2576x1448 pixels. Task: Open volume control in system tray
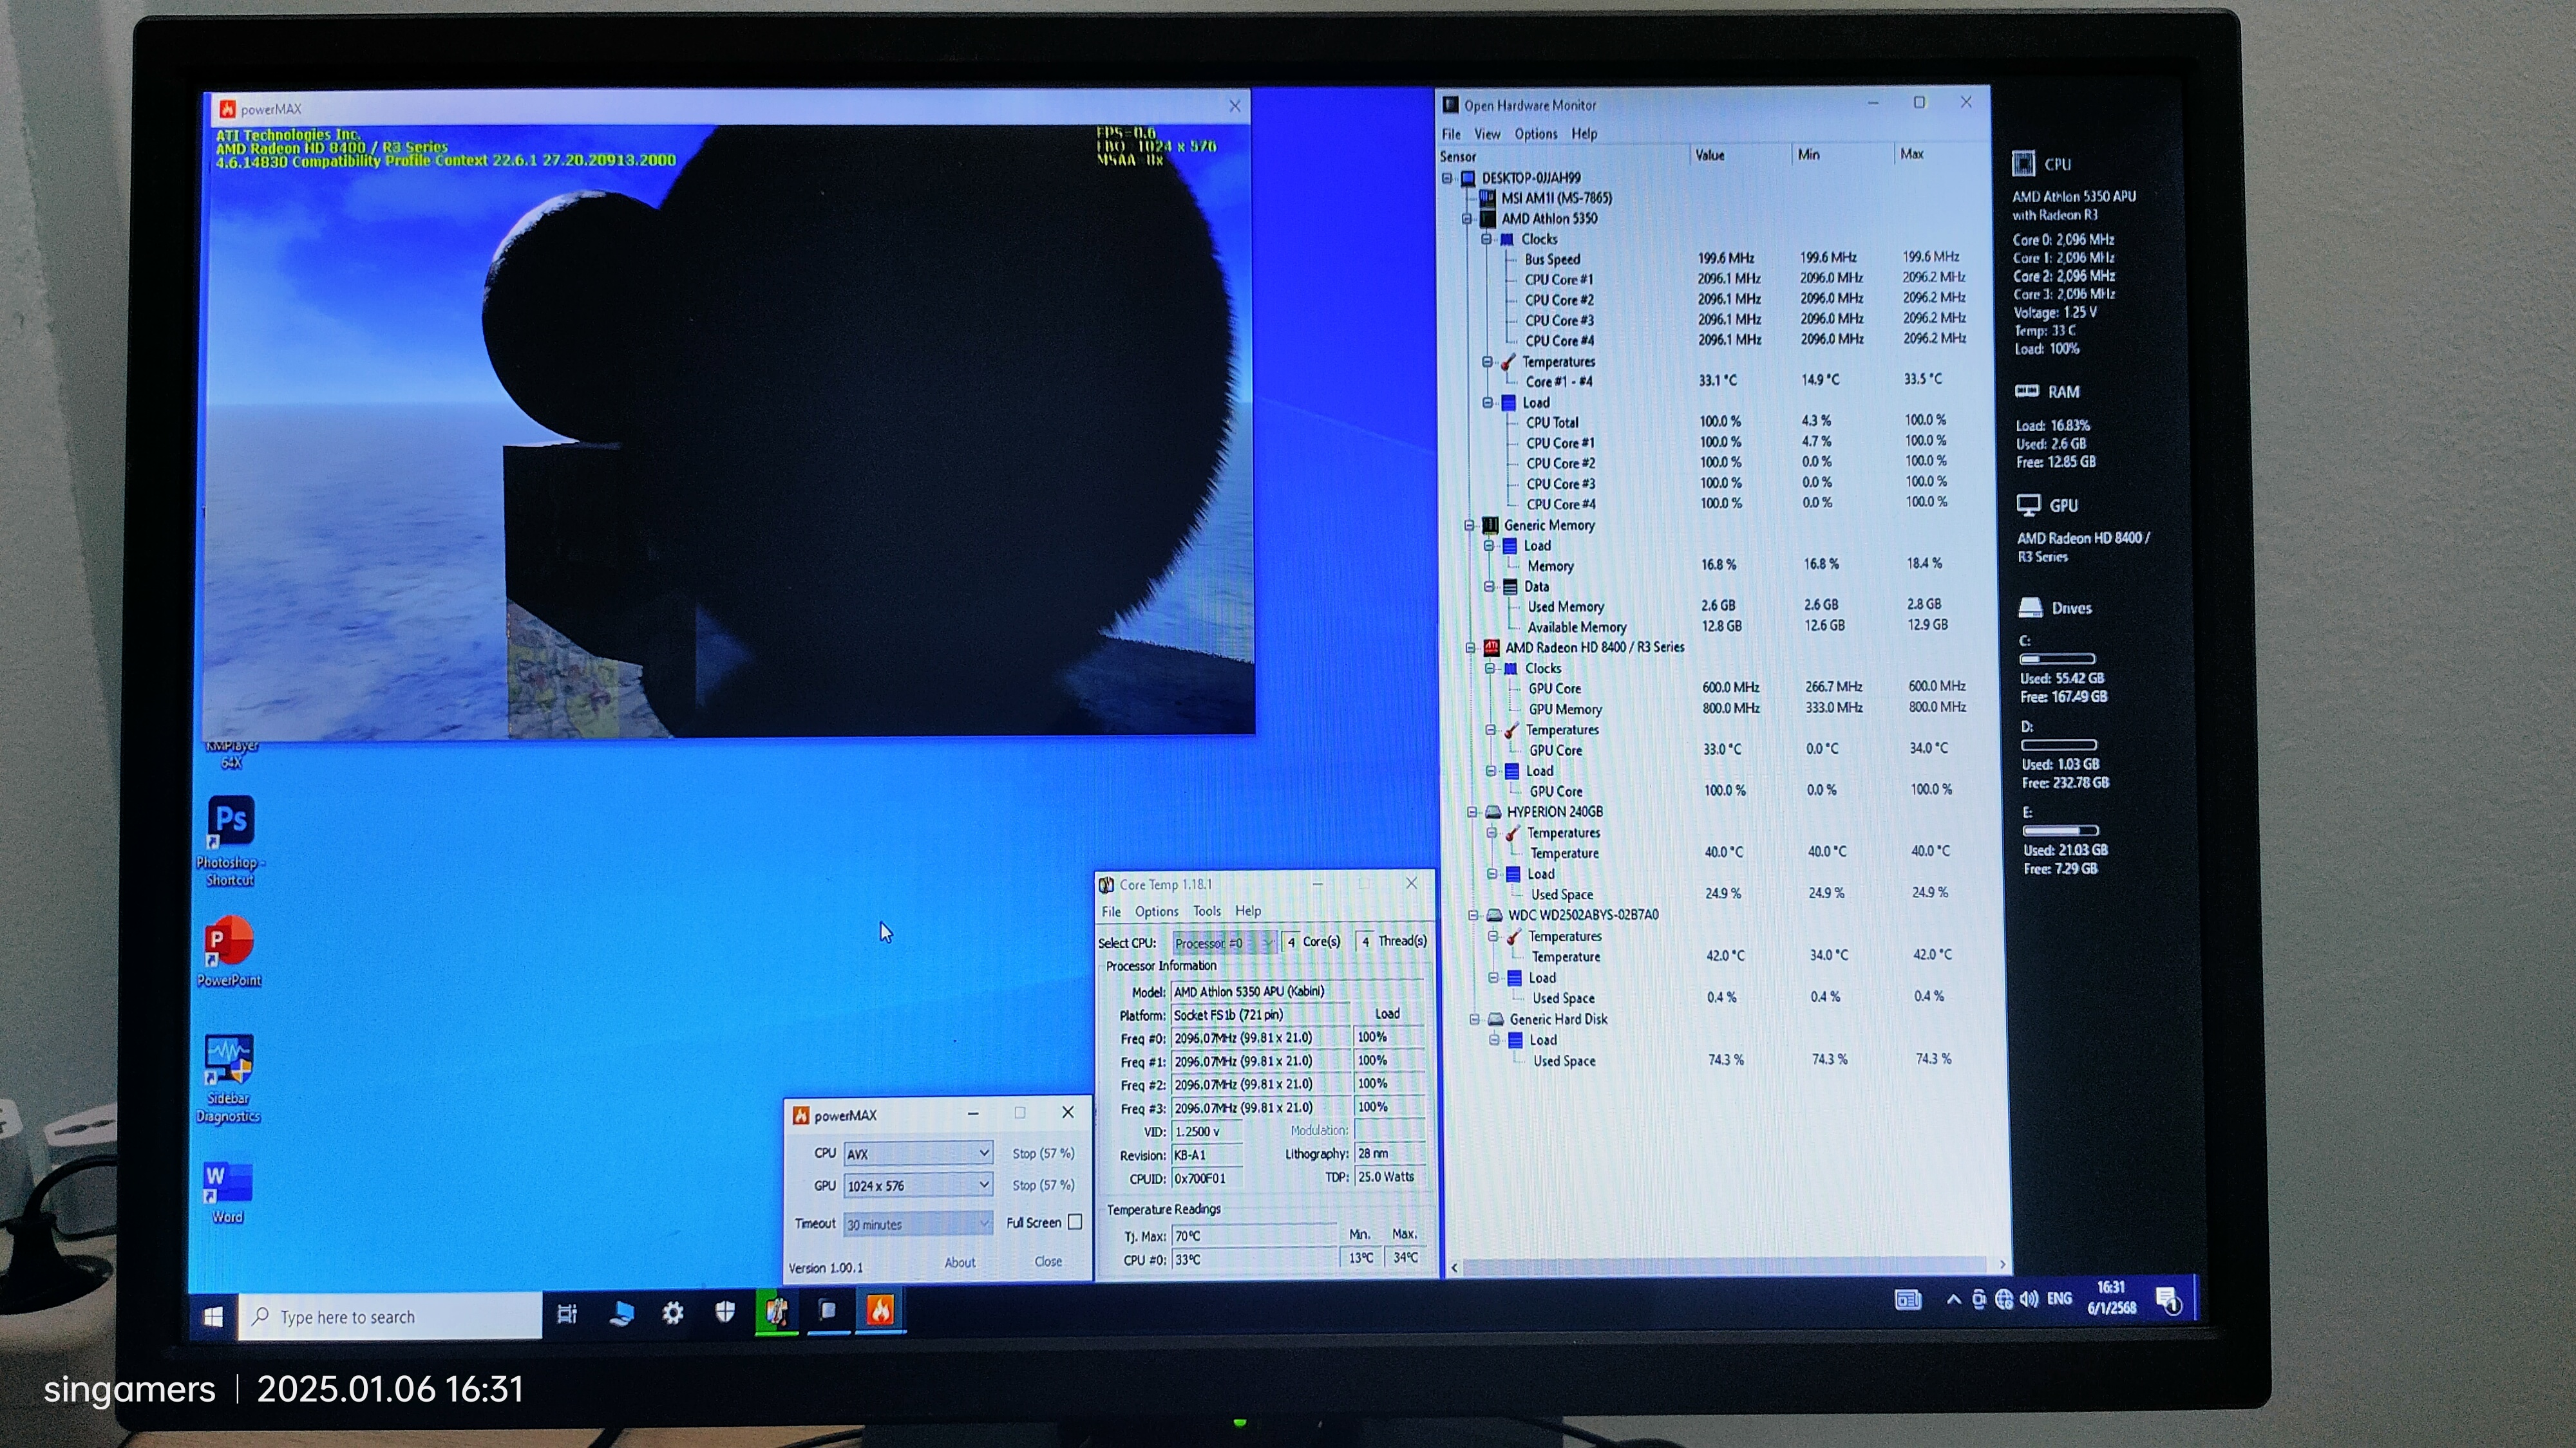coord(2029,1299)
